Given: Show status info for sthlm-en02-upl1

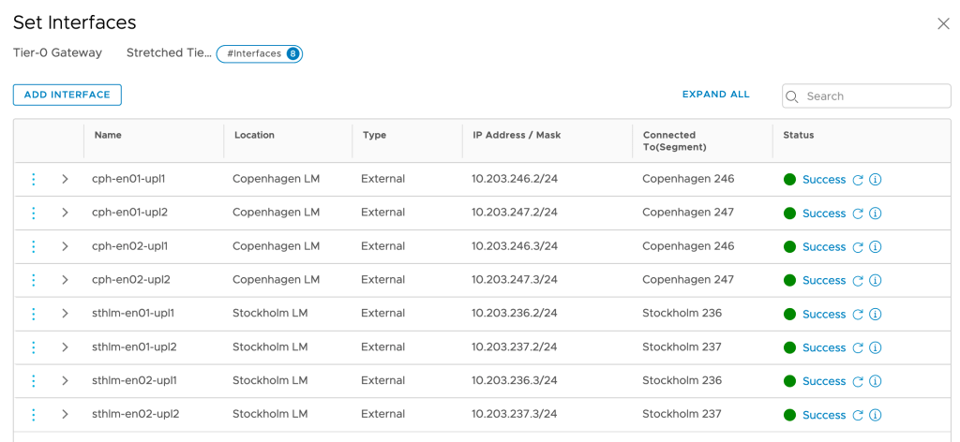Looking at the screenshot, I should 876,381.
